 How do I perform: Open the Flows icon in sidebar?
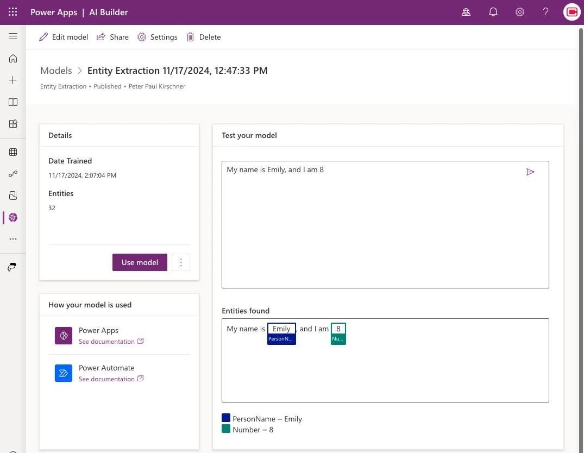(x=13, y=174)
